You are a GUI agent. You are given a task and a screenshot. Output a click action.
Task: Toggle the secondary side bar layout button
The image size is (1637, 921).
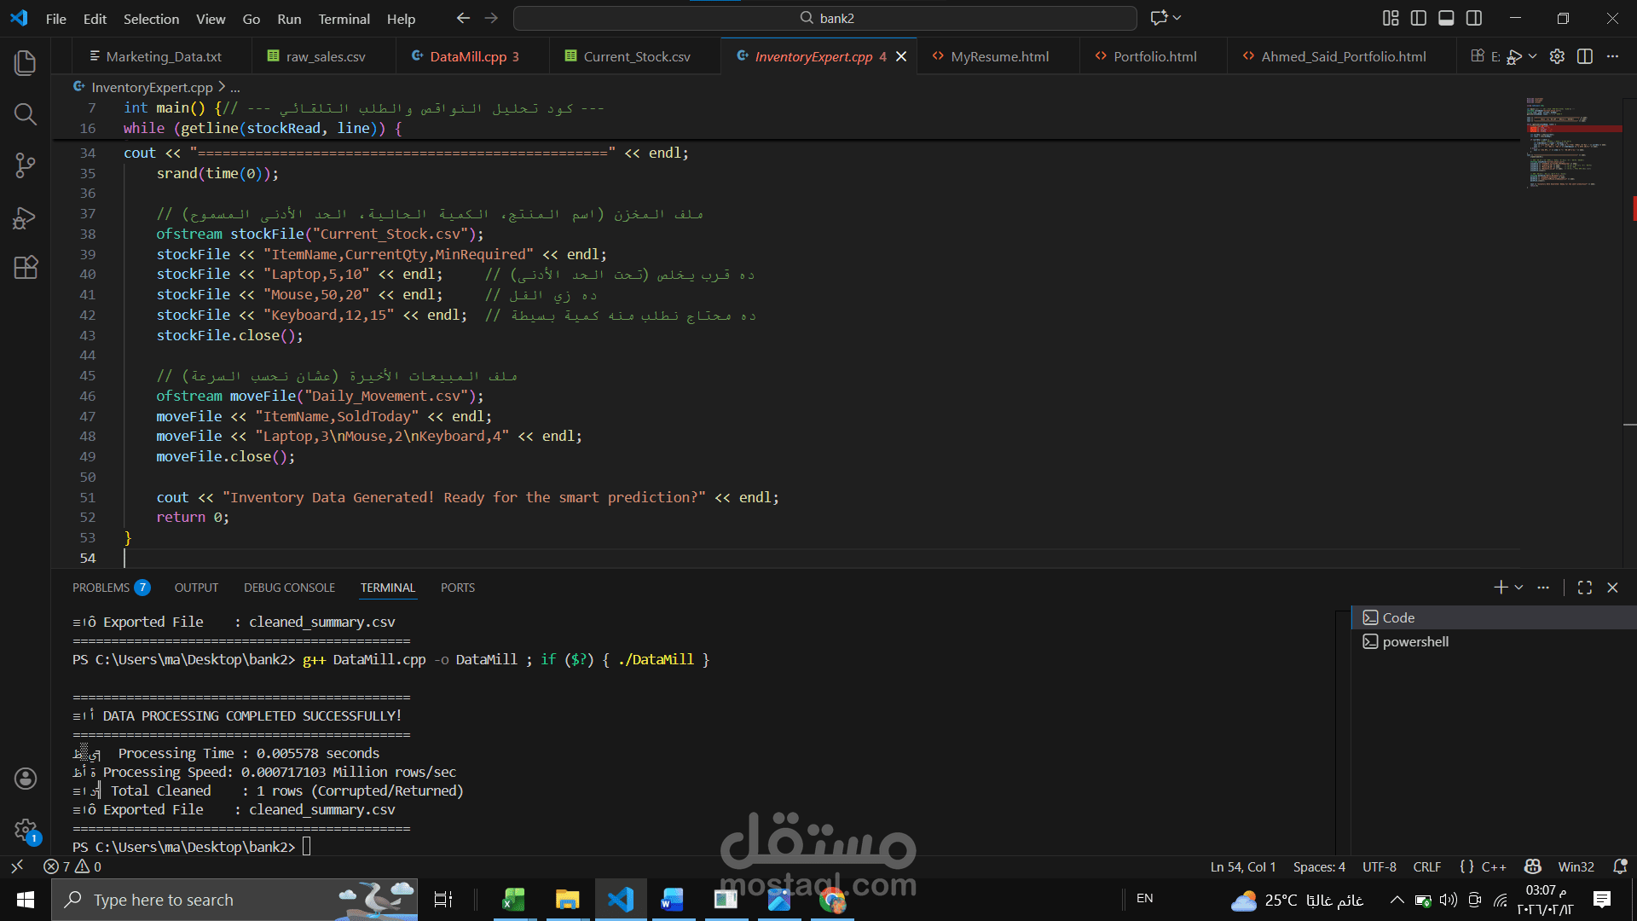pyautogui.click(x=1474, y=18)
